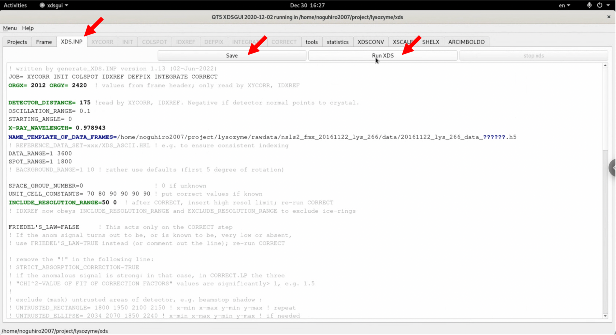Switch to the Frame tab
616x335 pixels.
tap(44, 42)
